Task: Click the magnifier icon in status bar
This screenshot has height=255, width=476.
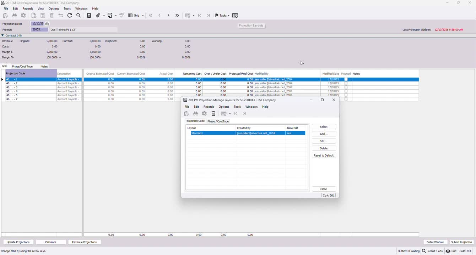Action: coord(424,251)
